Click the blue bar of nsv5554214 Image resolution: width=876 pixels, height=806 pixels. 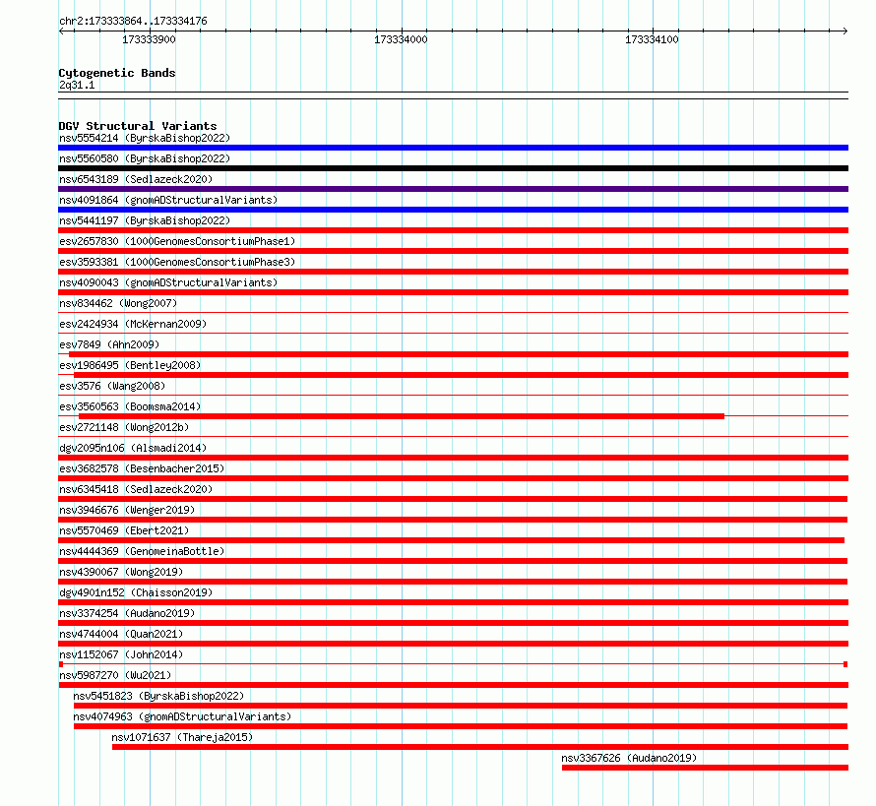453,148
